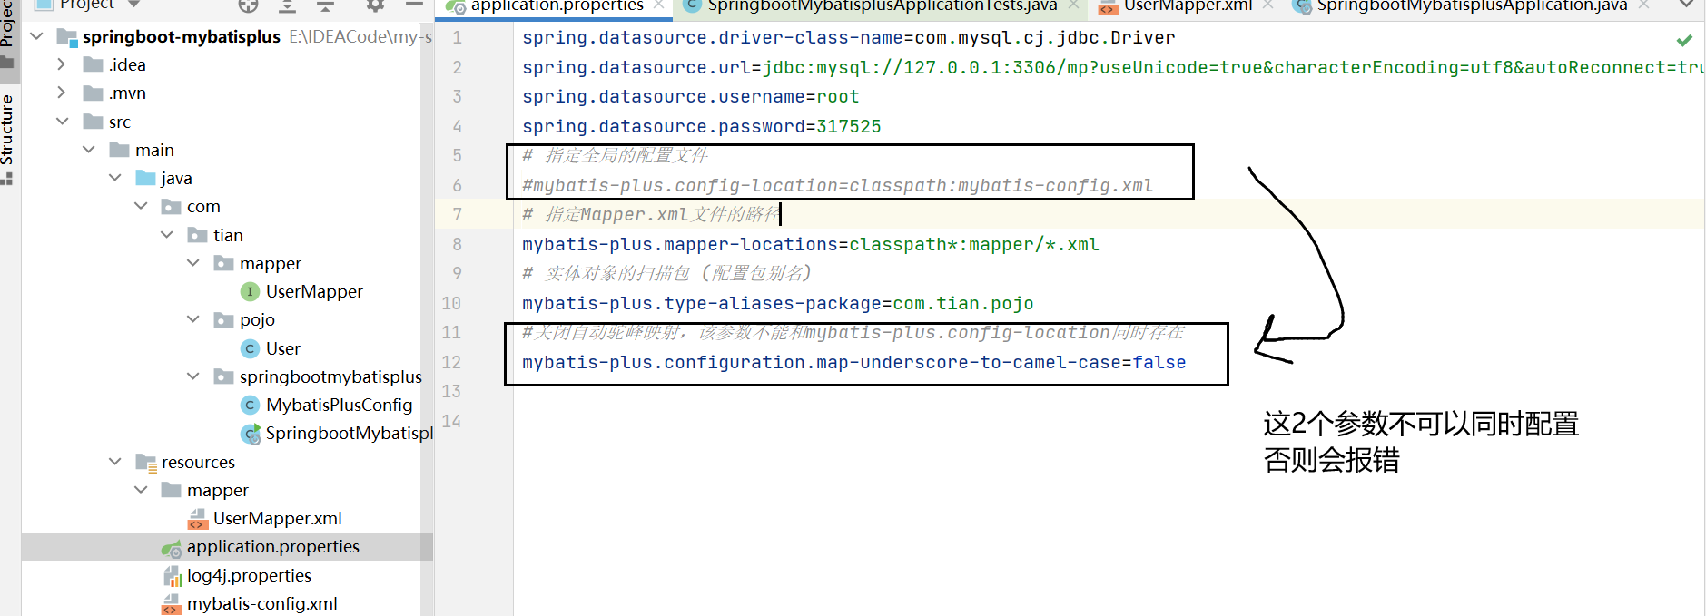Image resolution: width=1706 pixels, height=616 pixels.
Task: Close the UserMapper.xml tab
Action: (x=1267, y=5)
